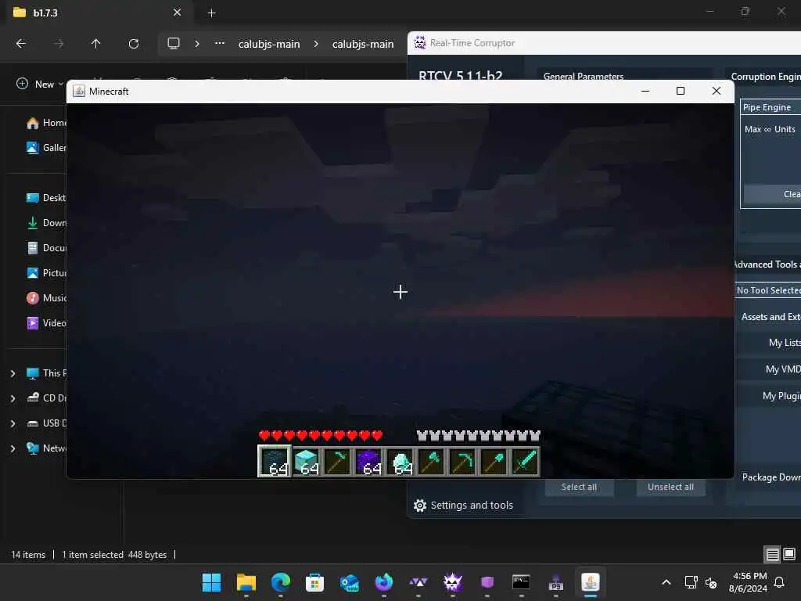Select the diamond block in the hotbar
801x601 pixels.
point(307,461)
